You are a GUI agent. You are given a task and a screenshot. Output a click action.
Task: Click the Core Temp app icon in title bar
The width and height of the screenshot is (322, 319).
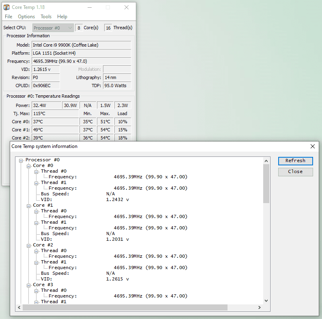[x=6, y=7]
